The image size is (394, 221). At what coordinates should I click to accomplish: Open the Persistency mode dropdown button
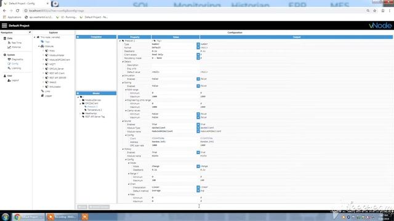pos(198,58)
